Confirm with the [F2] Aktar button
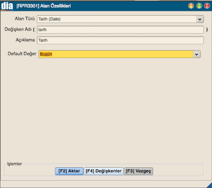This screenshot has width=212, height=188. pos(69,171)
